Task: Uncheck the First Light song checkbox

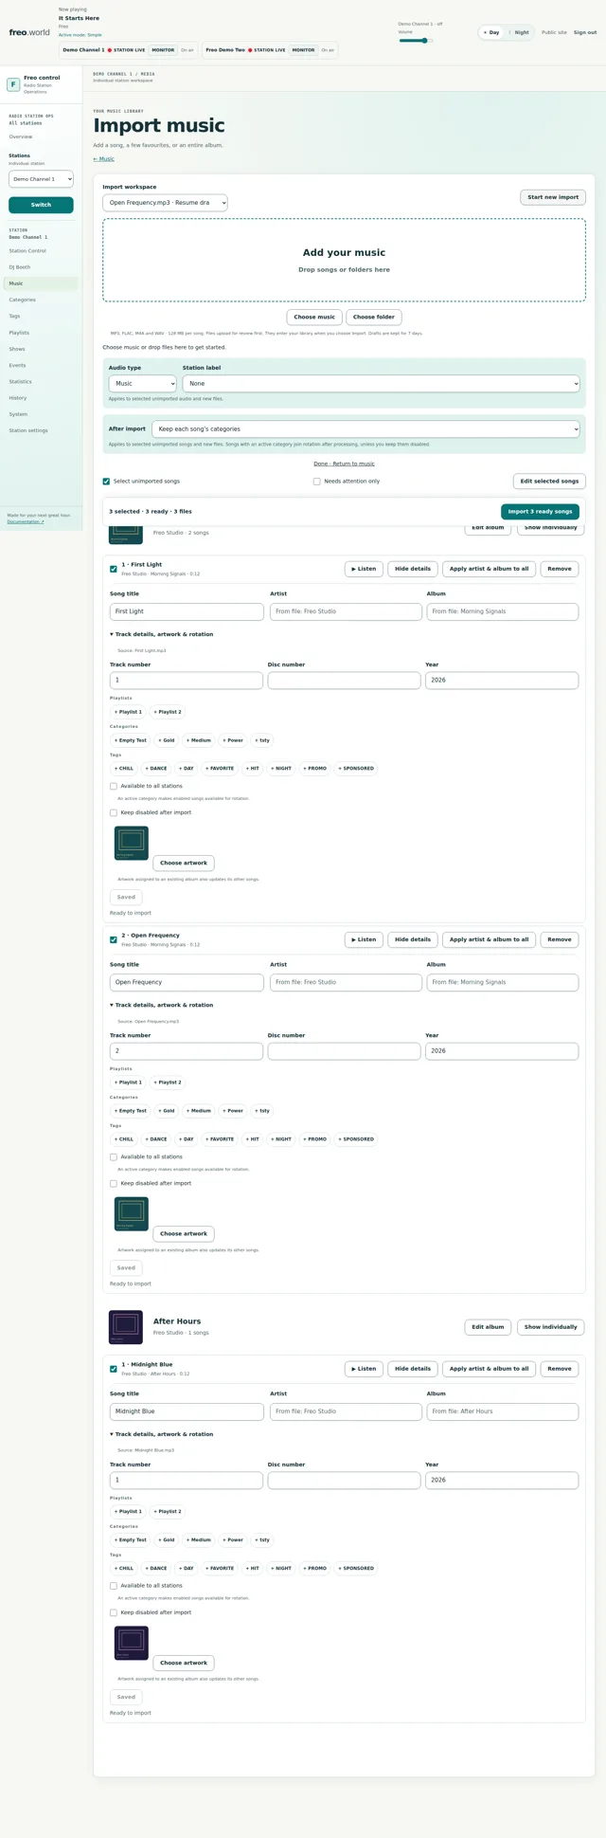Action: pos(114,570)
